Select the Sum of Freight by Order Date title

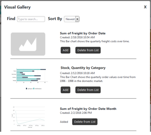pyautogui.click(x=83, y=33)
